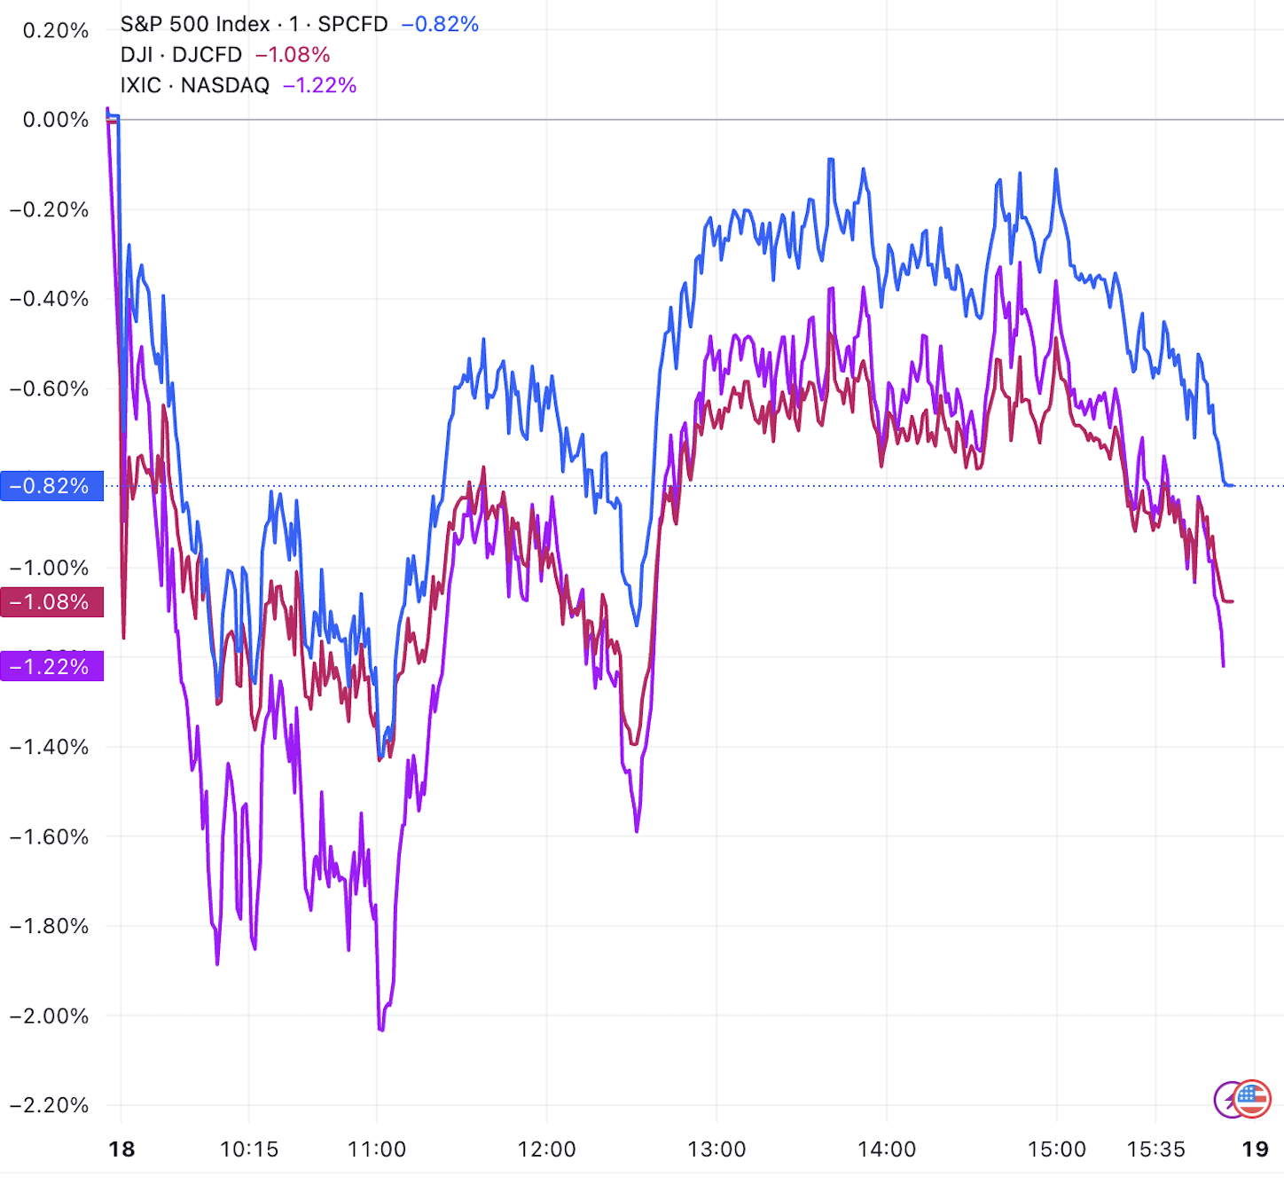The width and height of the screenshot is (1284, 1185).
Task: Select the DJI · DJCFD legend entry
Action: [x=181, y=55]
